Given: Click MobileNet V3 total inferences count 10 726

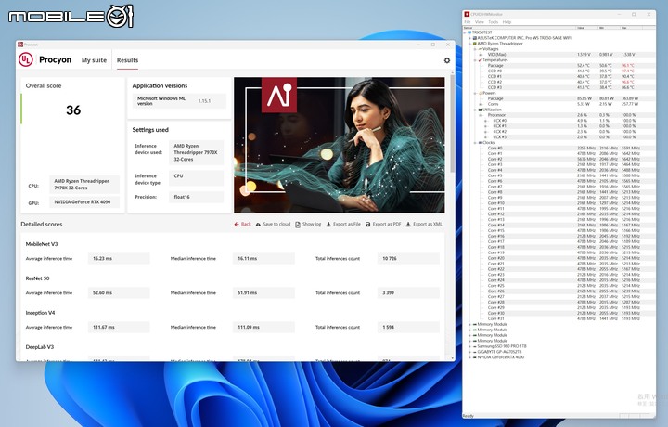Looking at the screenshot, I should point(408,259).
